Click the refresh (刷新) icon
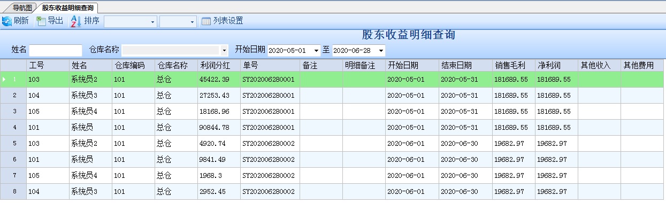The width and height of the screenshot is (666, 203). pyautogui.click(x=7, y=21)
